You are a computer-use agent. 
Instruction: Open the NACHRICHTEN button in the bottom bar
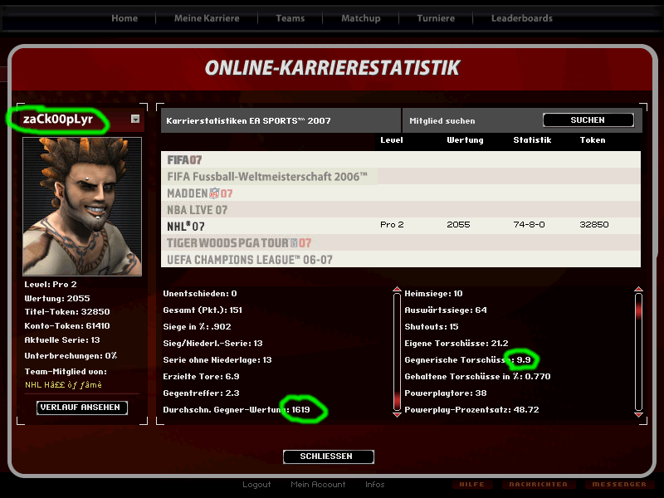point(539,485)
